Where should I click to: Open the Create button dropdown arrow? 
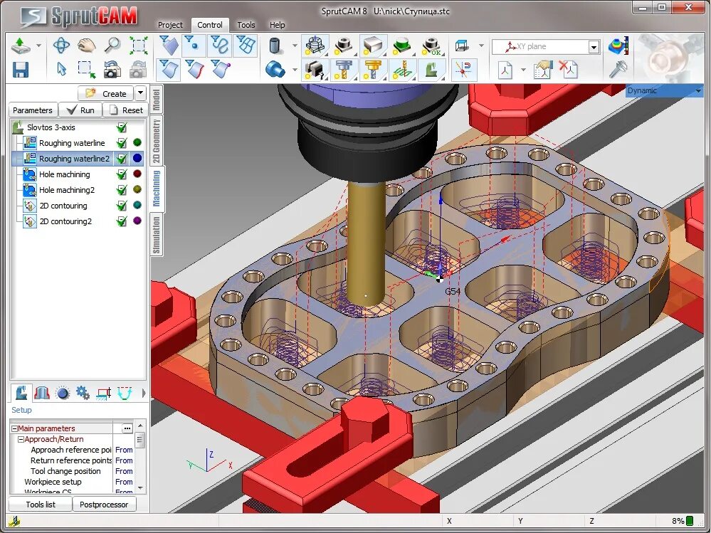[x=141, y=93]
